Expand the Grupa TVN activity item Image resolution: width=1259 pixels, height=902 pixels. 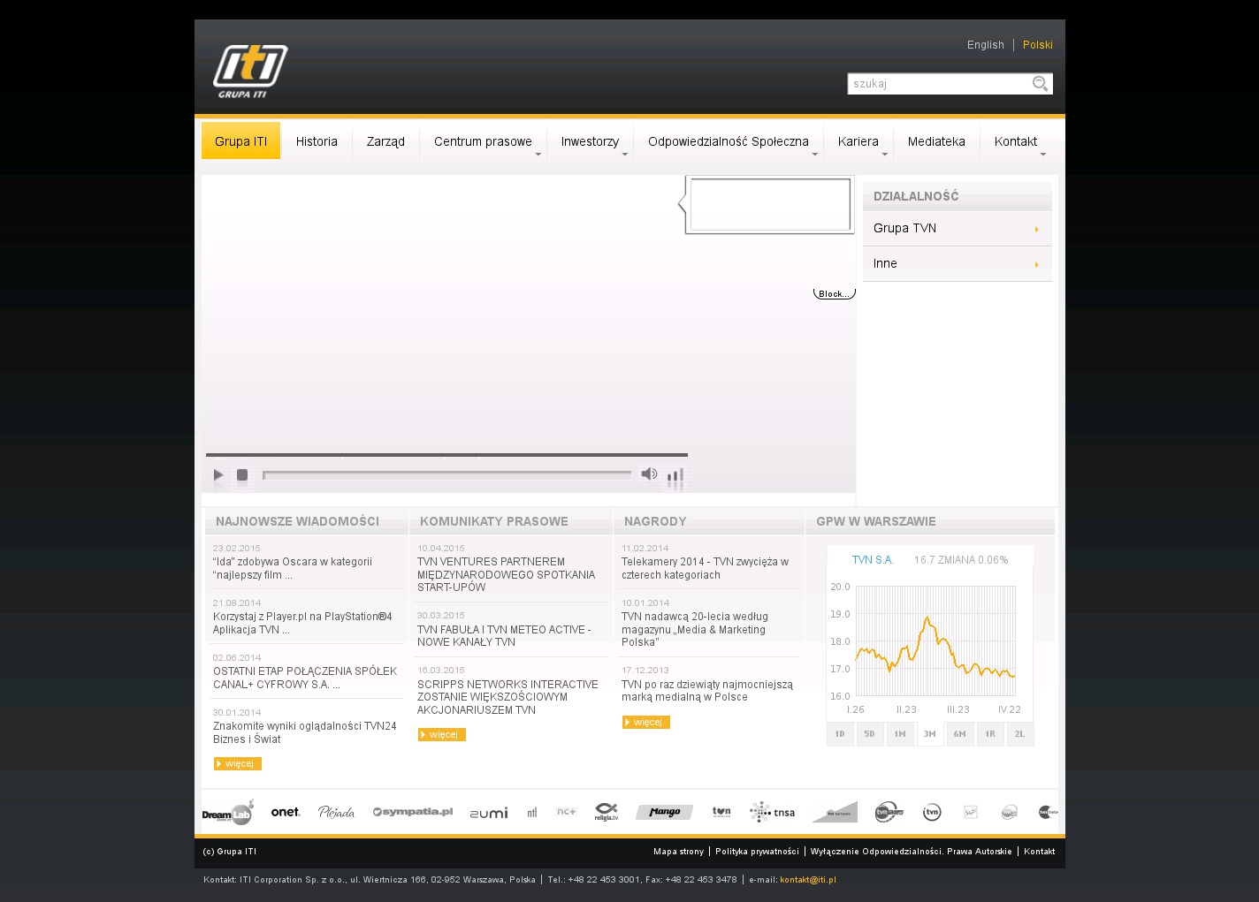(x=957, y=229)
